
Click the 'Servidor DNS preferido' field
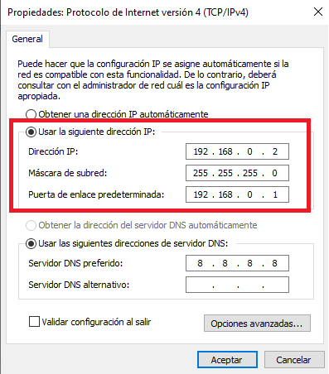click(237, 263)
